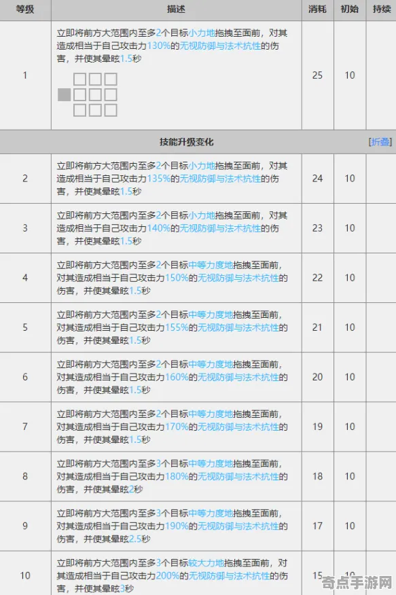The height and width of the screenshot is (595, 396).
Task: Click level number 1 in the 等级 column
Action: pyautogui.click(x=25, y=75)
